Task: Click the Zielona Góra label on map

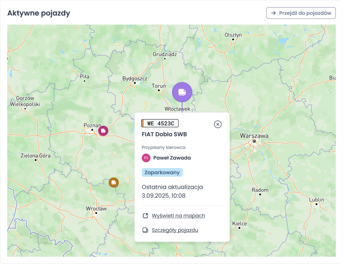Action: click(x=36, y=156)
